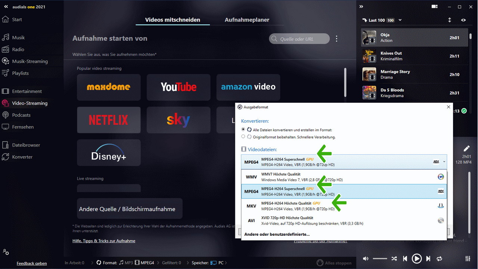Open Podcasts in the sidebar
Viewport: 478px width, 269px height.
click(x=21, y=115)
